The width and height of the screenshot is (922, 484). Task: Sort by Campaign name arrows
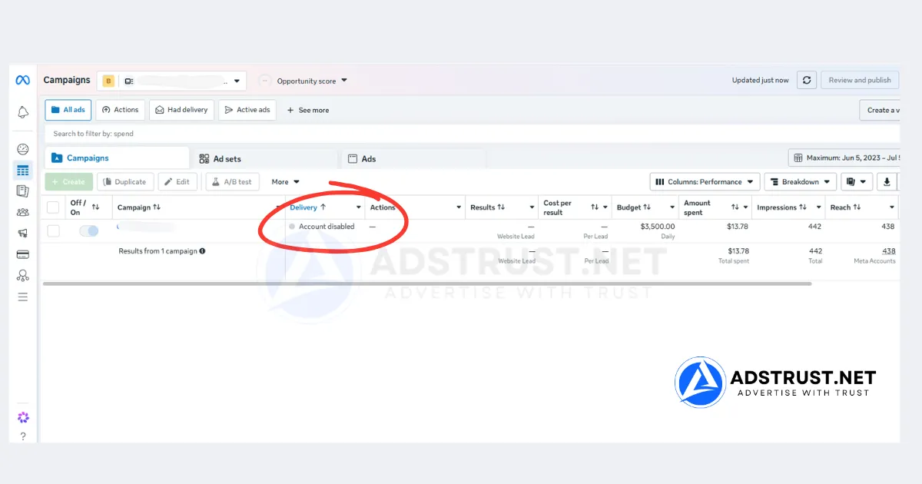157,207
